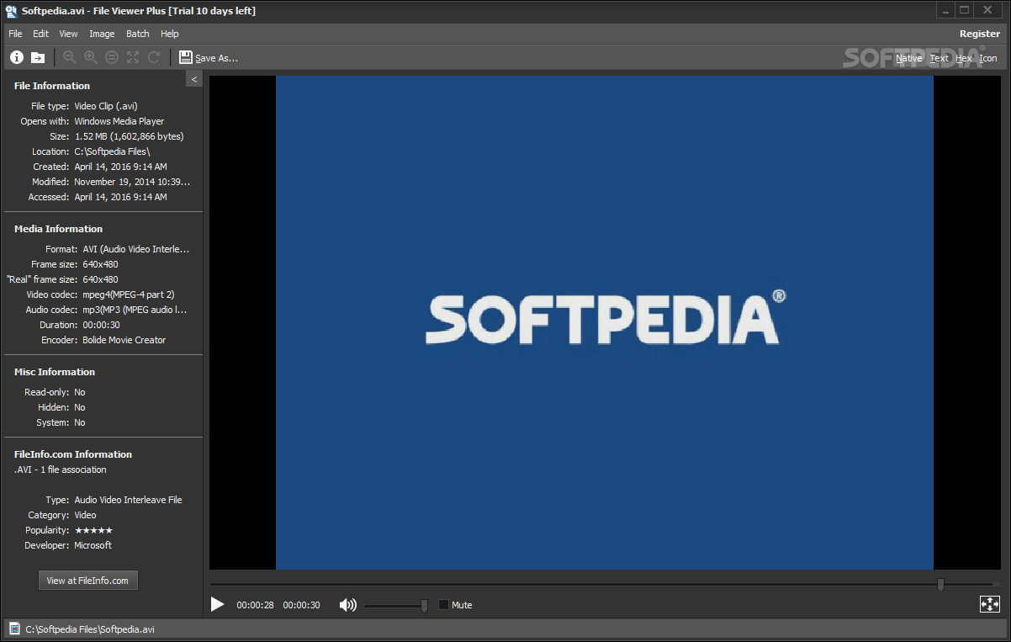This screenshot has height=642, width=1011.
Task: Switch to Hex view
Action: point(964,58)
